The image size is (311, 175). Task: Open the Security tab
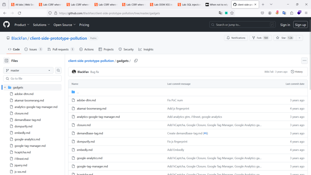[x=126, y=49]
